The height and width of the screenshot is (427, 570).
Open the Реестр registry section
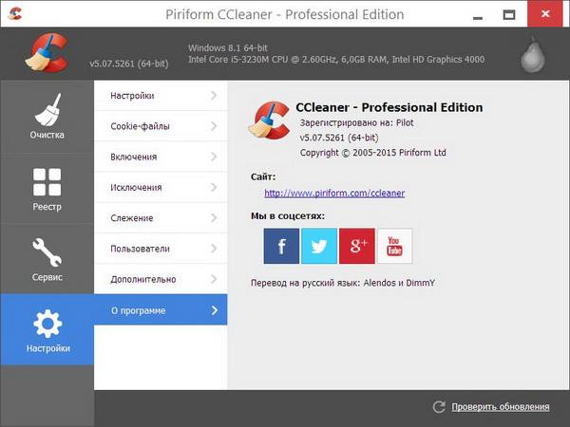(47, 188)
